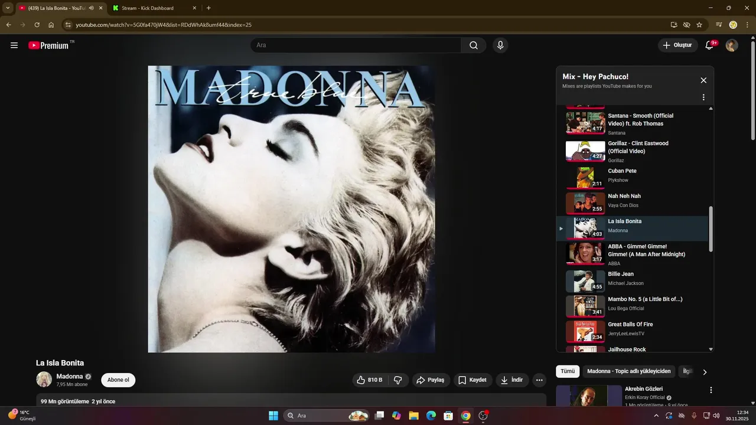Click the Abone ol subscribe button
The height and width of the screenshot is (425, 756).
(118, 380)
